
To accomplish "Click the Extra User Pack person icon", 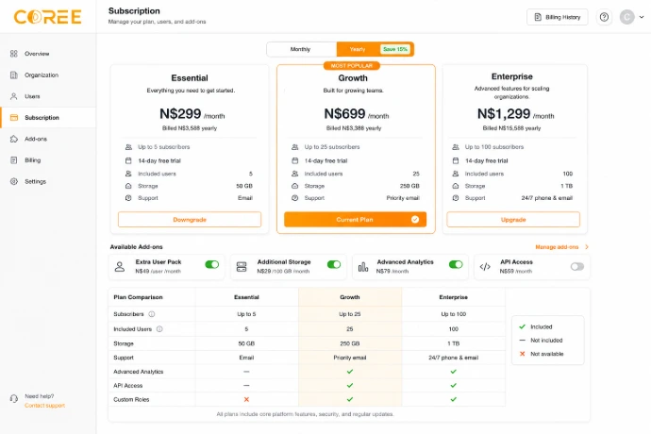I will coord(120,267).
